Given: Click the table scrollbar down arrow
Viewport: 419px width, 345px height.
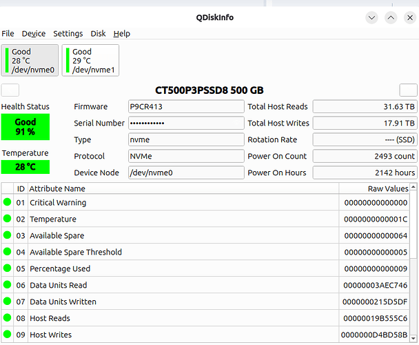Looking at the screenshot, I should 413,339.
